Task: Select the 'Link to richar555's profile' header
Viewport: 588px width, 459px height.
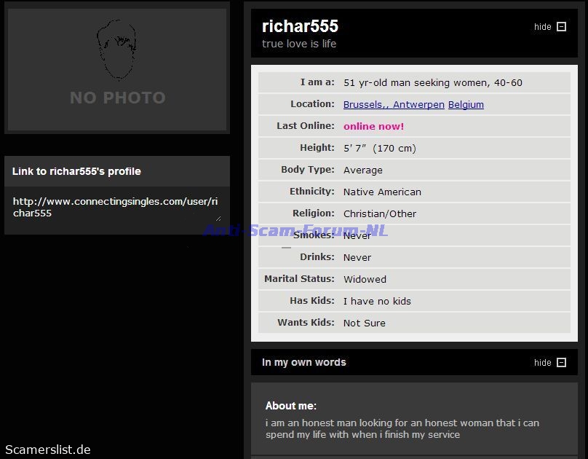Action: click(76, 171)
